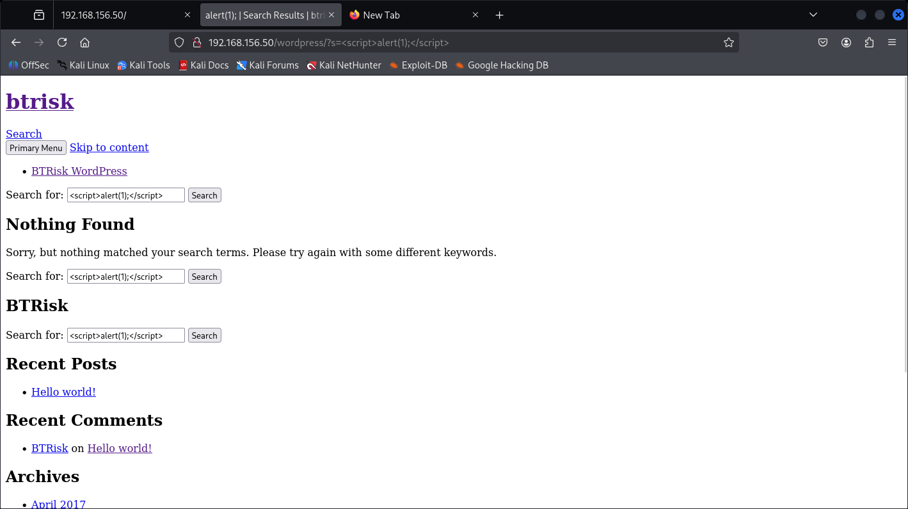Image resolution: width=908 pixels, height=509 pixels.
Task: Open the BTRisk WordPress menu link
Action: pos(79,171)
